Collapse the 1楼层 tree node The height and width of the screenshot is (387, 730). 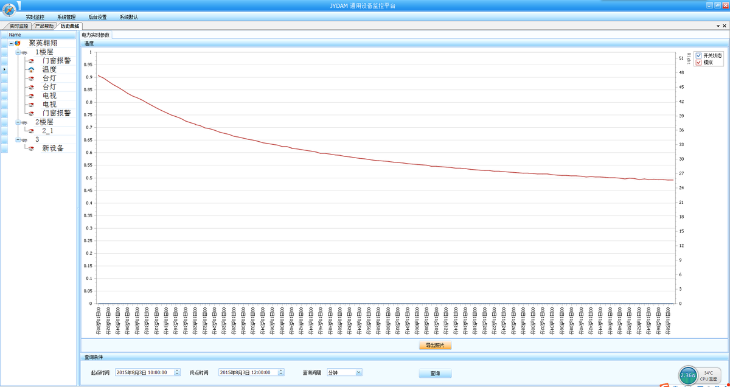coord(18,52)
